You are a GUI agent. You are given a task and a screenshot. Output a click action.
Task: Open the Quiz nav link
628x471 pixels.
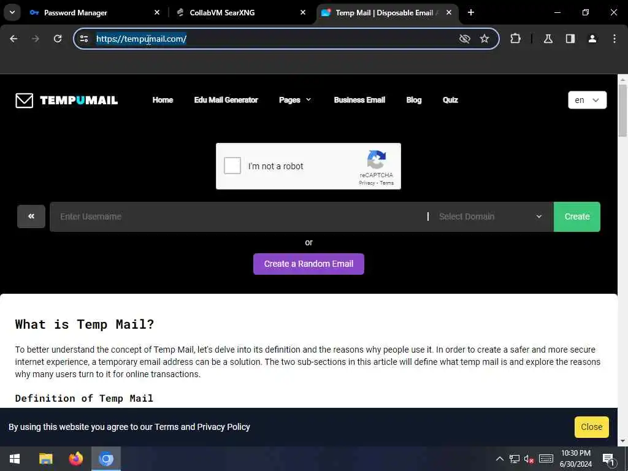(450, 100)
